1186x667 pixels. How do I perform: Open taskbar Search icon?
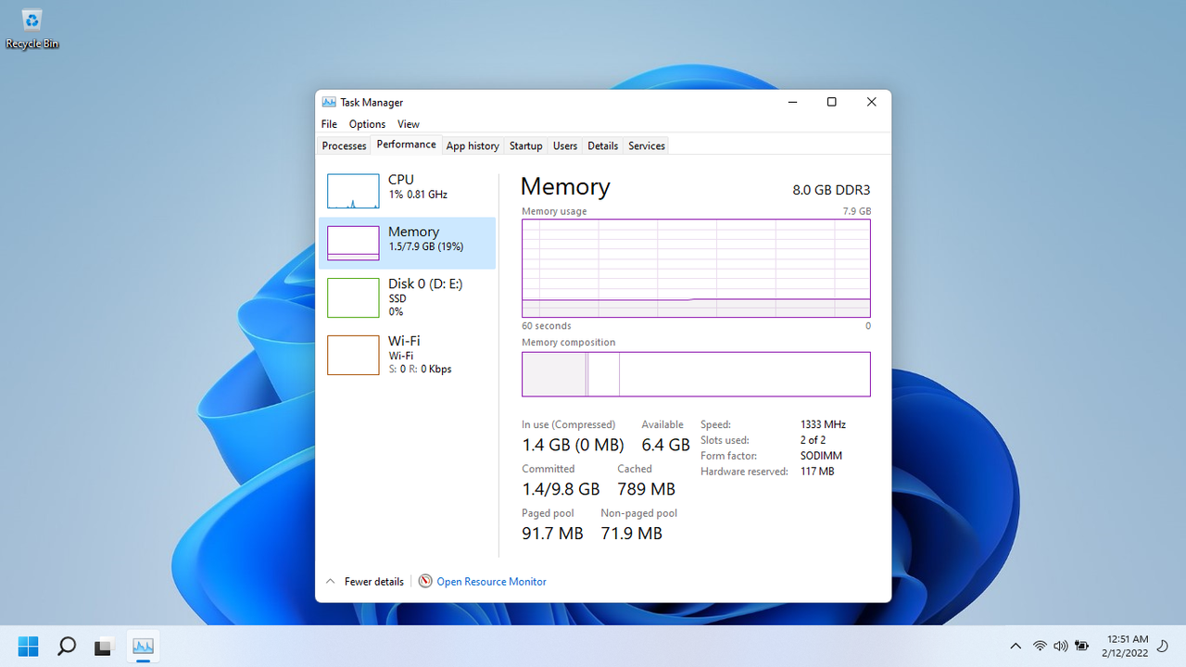pyautogui.click(x=67, y=646)
